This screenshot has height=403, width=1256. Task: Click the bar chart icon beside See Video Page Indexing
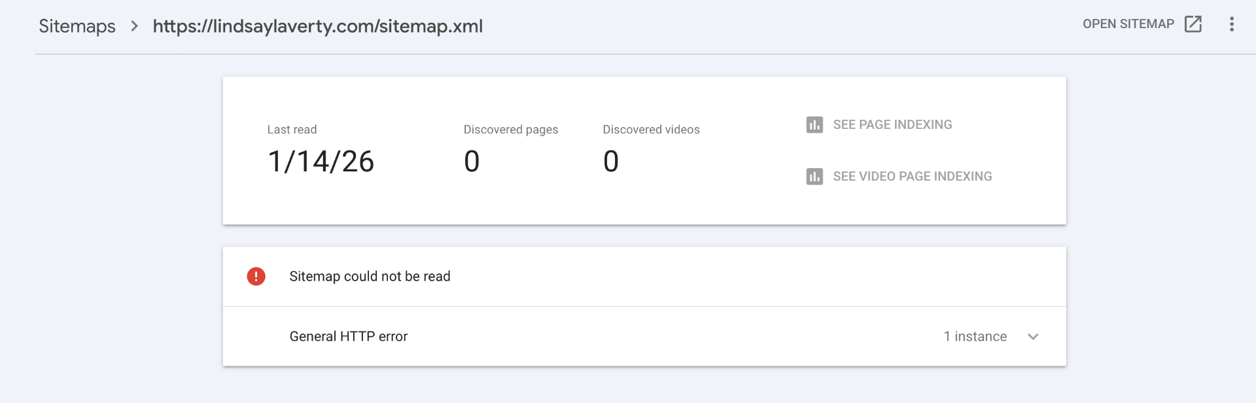(x=814, y=177)
